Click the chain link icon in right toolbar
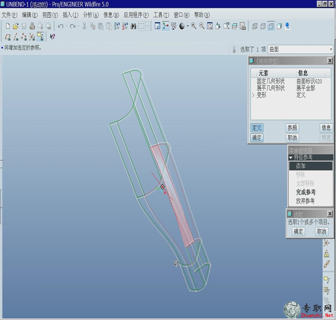 pos(326,264)
